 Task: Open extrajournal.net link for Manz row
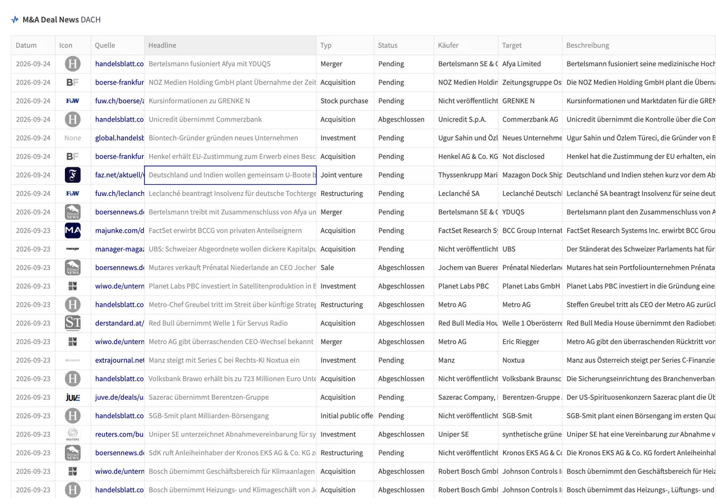click(x=119, y=360)
